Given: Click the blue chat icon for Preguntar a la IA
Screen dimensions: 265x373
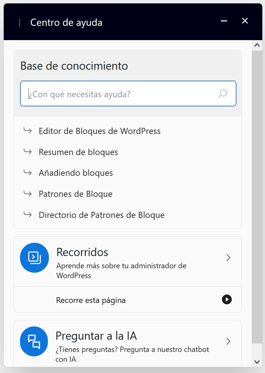Looking at the screenshot, I should pyautogui.click(x=34, y=341).
